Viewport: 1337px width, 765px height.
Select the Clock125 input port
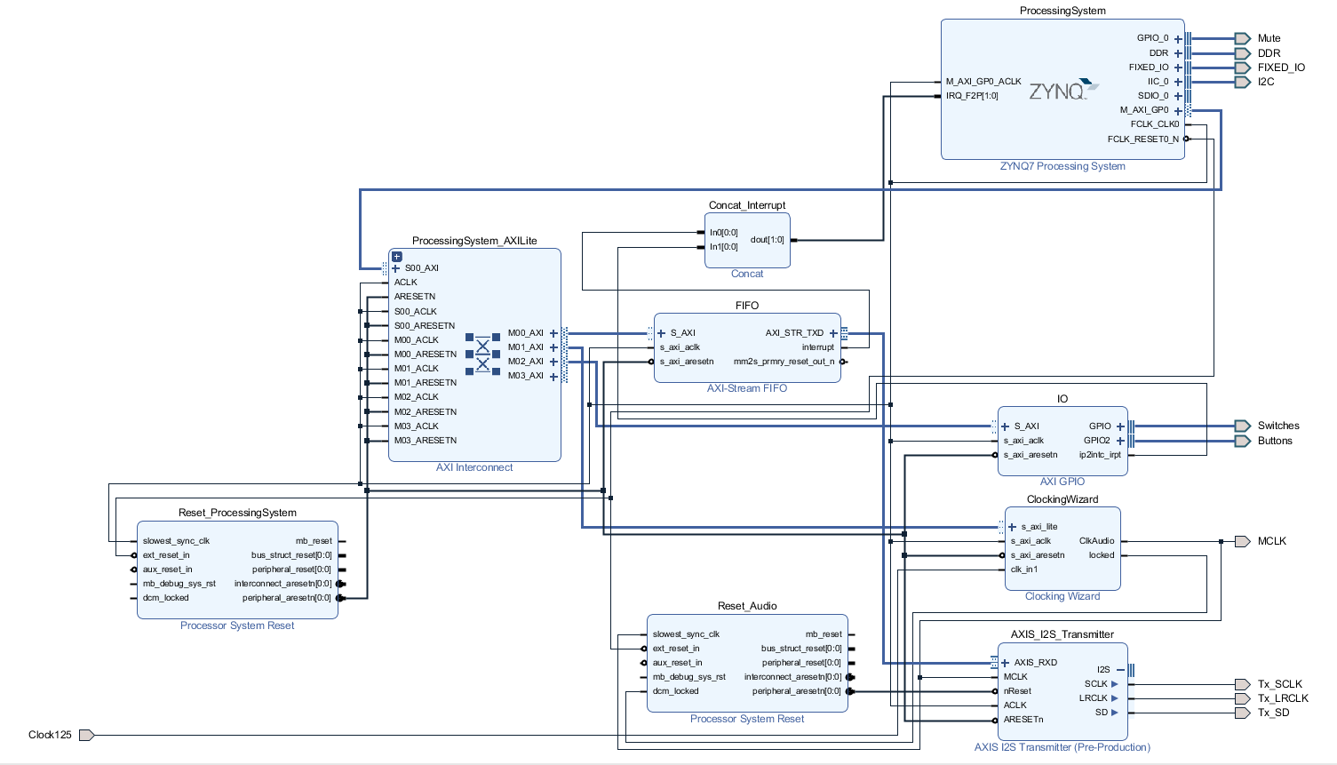coord(87,735)
